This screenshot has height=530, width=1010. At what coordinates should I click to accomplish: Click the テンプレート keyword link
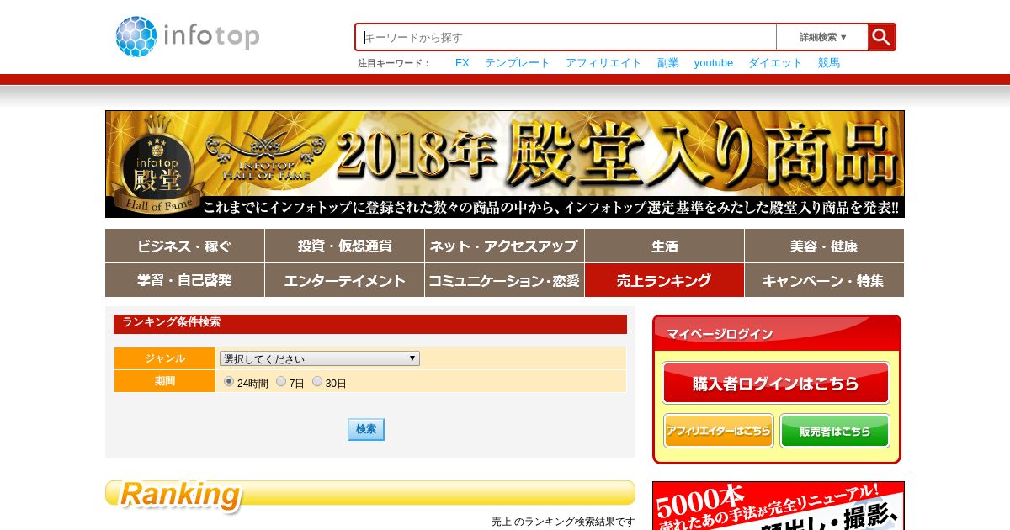518,63
